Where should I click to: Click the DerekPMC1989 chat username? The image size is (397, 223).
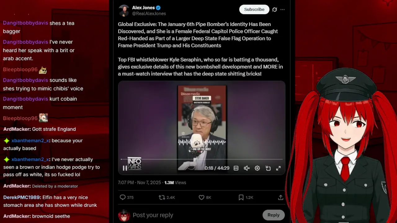(x=21, y=197)
